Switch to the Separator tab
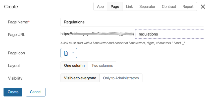The height and width of the screenshot is (102, 208). 147,7
